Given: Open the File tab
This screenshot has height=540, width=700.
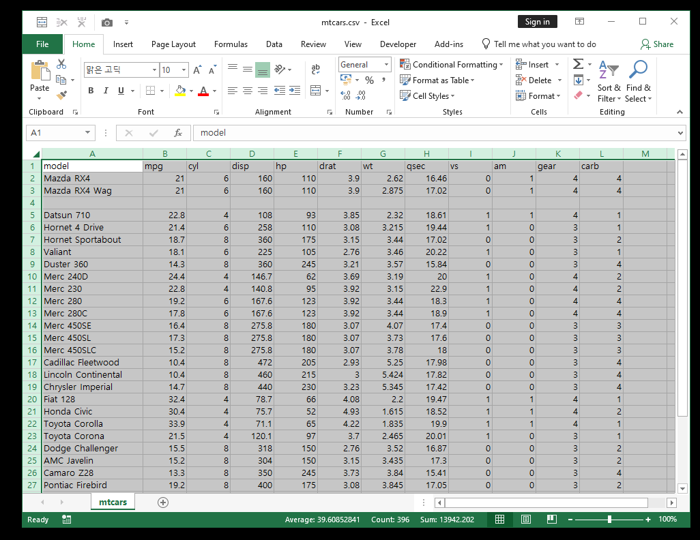Looking at the screenshot, I should [x=42, y=44].
